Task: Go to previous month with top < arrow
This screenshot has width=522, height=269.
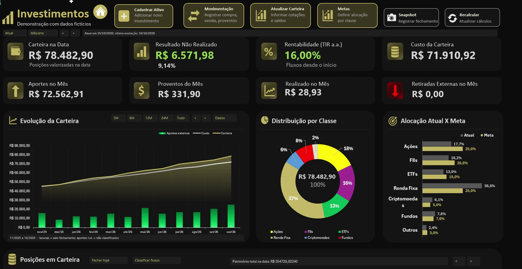Action: [65, 33]
